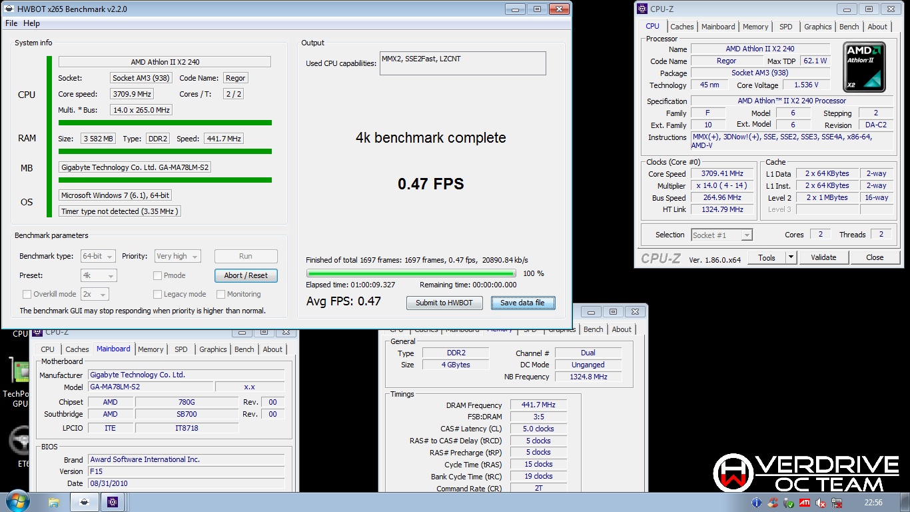Select the Graphics tab in the CPU-Z Mainboard window
The height and width of the screenshot is (512, 910).
pos(213,349)
